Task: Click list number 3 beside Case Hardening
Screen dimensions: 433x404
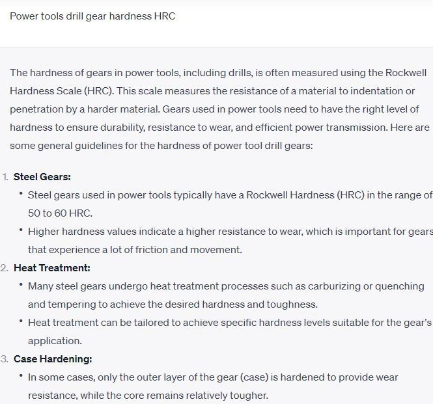Action: (5, 358)
